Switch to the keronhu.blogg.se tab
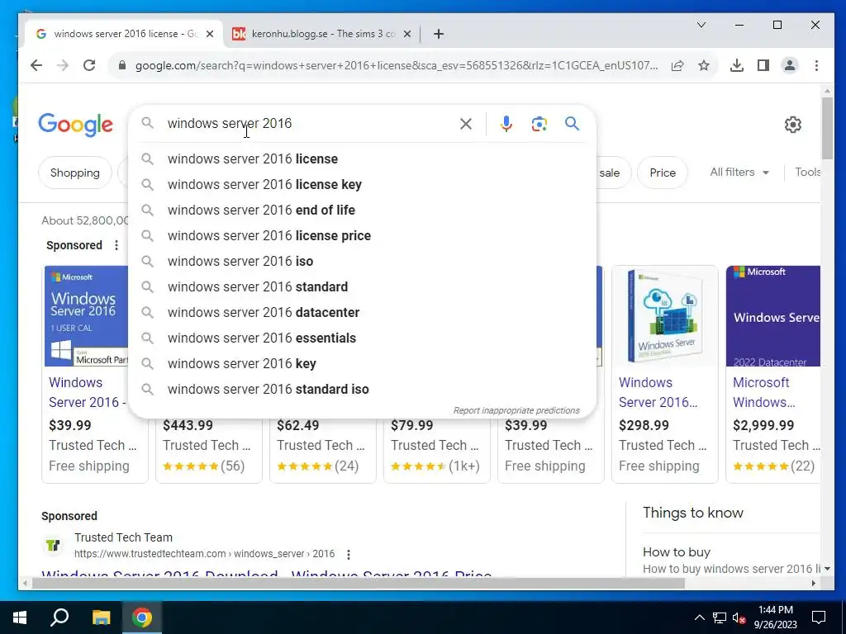This screenshot has width=846, height=634. tap(322, 34)
